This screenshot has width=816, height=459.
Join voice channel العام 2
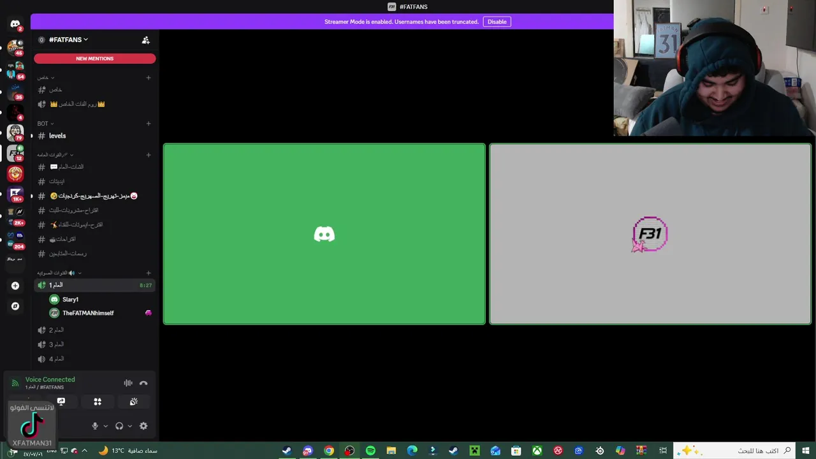(x=94, y=330)
